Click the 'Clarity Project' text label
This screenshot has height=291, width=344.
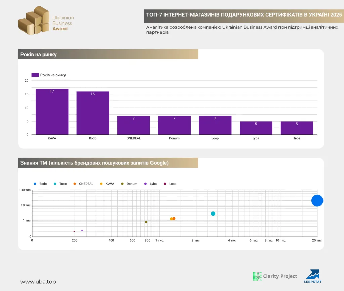[x=280, y=276]
